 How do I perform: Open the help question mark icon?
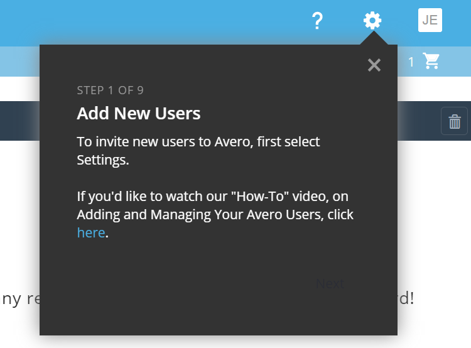tap(317, 21)
